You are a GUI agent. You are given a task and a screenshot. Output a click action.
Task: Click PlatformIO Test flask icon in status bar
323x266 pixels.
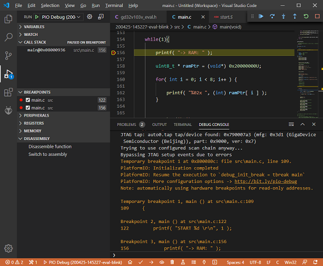point(183,262)
